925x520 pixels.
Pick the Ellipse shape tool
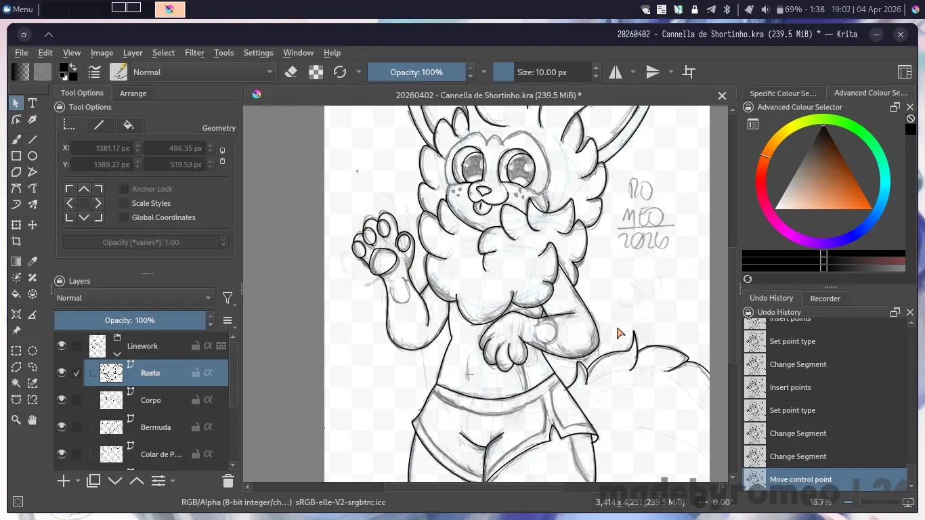coord(32,156)
